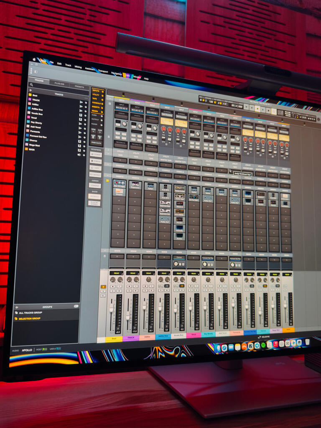This screenshot has width=321, height=428.
Task: Click the Beat channel volume fader
Action: click(111, 308)
